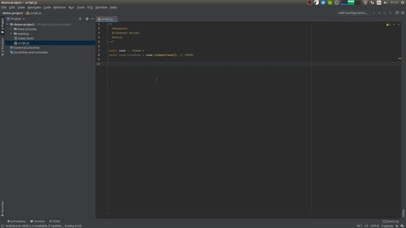Image resolution: width=406 pixels, height=228 pixels.
Task: Open the system volume indicator
Action: pyautogui.click(x=385, y=3)
